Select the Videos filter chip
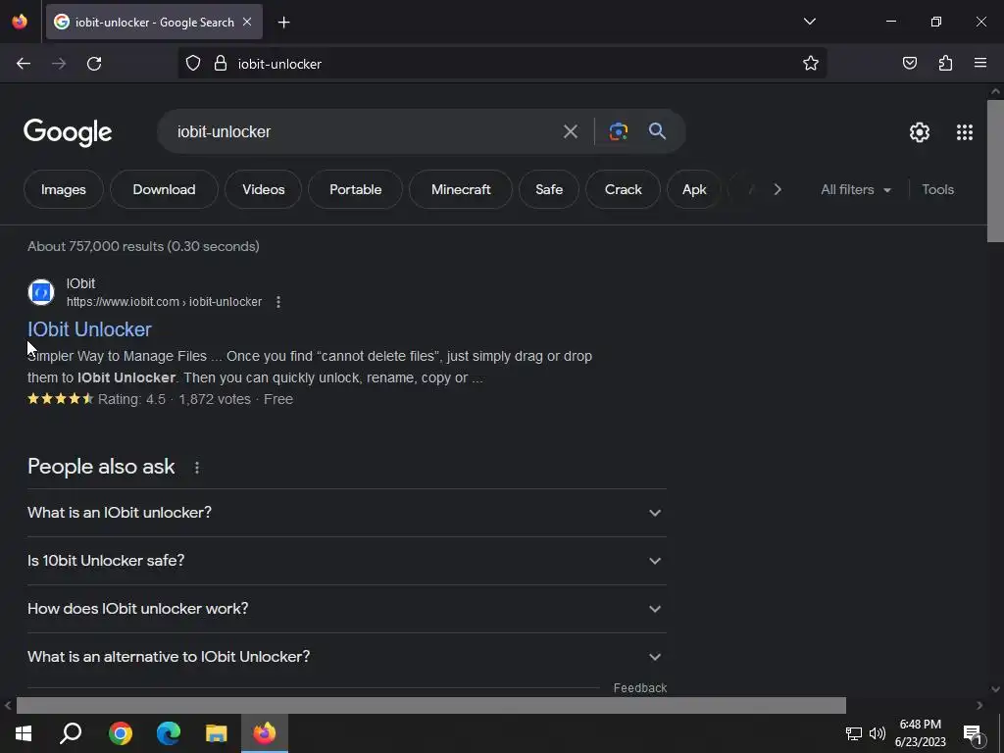The width and height of the screenshot is (1004, 753). pos(263,189)
